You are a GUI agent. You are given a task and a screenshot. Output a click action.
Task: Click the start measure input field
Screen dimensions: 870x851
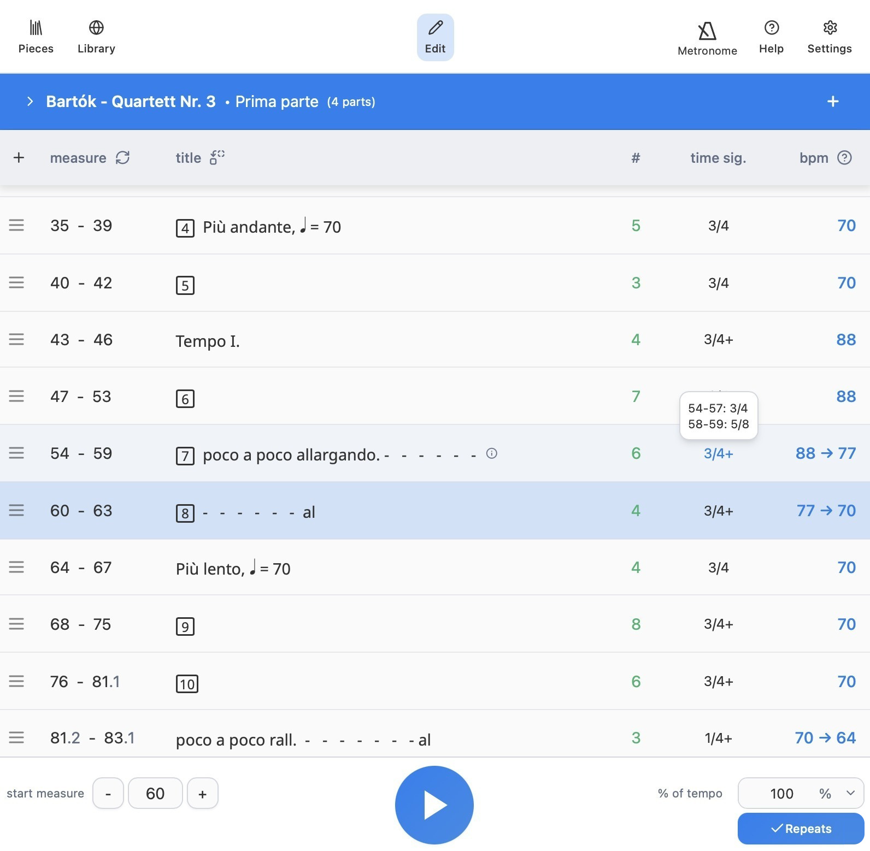[155, 793]
